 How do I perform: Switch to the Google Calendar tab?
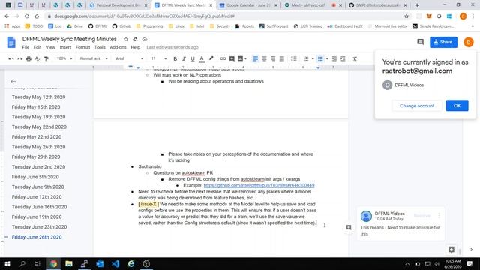(x=249, y=5)
